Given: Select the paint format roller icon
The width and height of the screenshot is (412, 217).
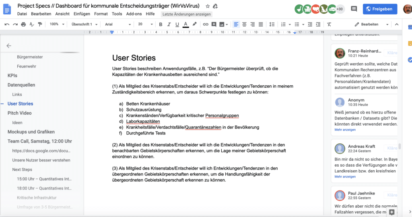Looking at the screenshot, I should [x=40, y=25].
